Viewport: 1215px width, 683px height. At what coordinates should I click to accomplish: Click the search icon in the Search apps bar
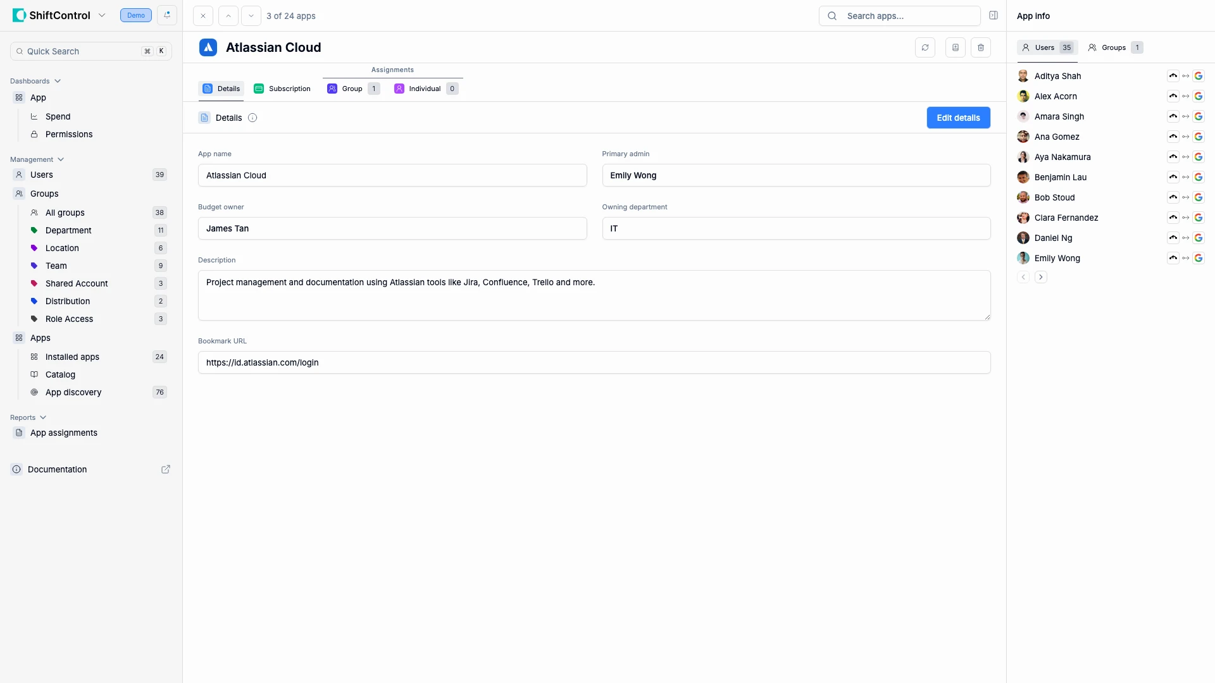[x=832, y=16]
